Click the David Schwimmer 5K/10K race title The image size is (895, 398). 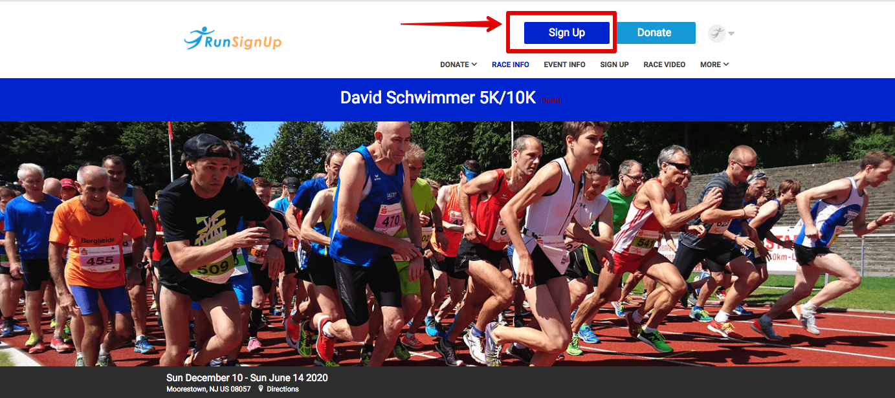438,98
